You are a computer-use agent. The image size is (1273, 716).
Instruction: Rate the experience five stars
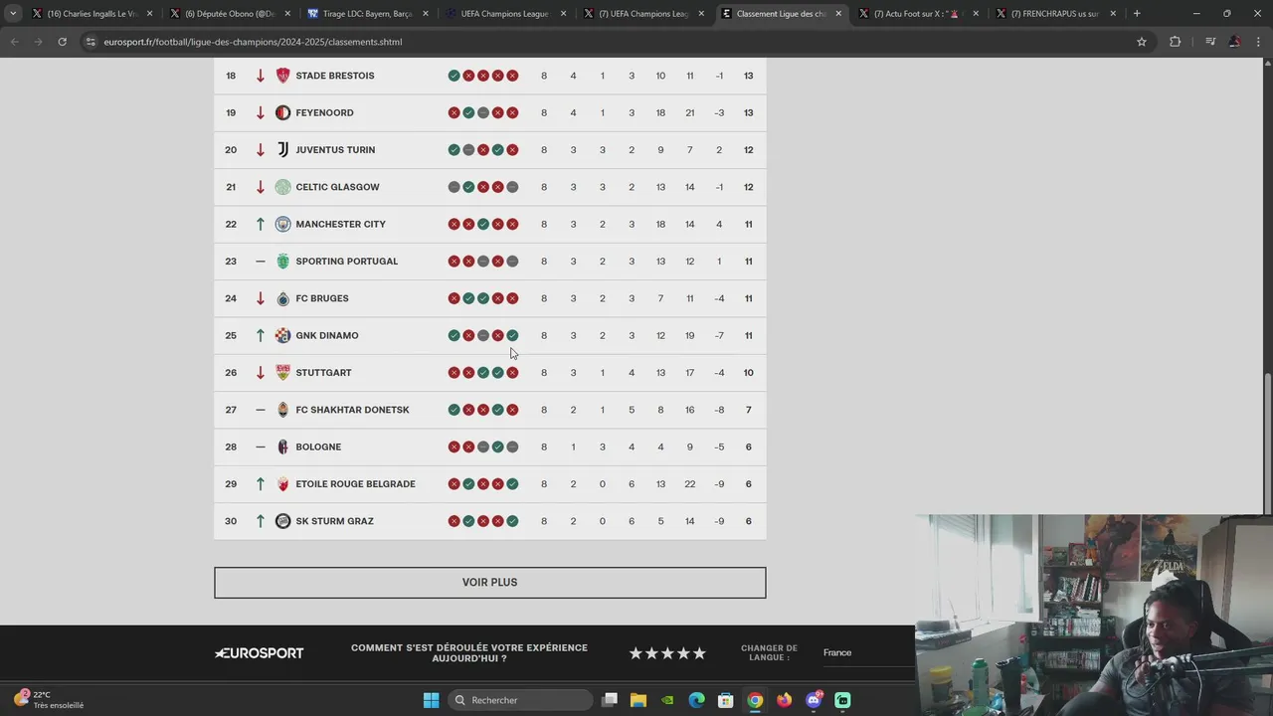pyautogui.click(x=699, y=653)
